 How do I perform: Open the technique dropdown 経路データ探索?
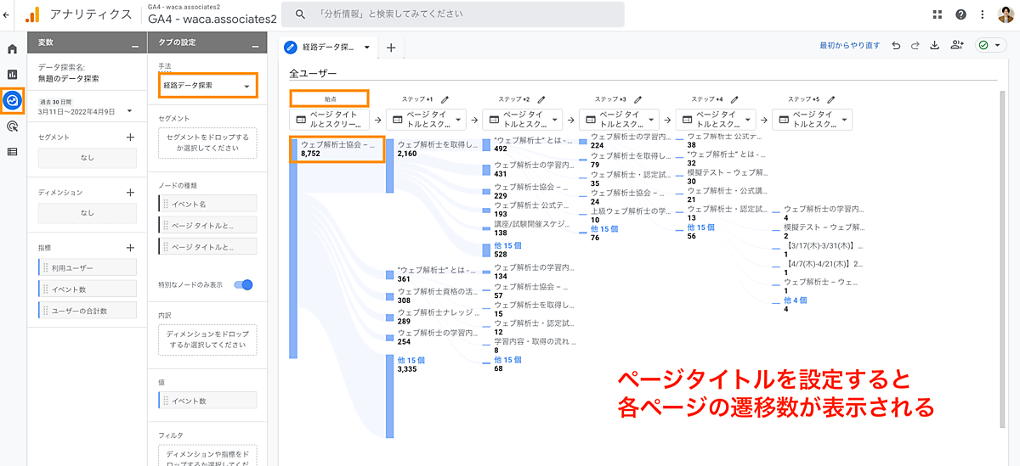(207, 86)
